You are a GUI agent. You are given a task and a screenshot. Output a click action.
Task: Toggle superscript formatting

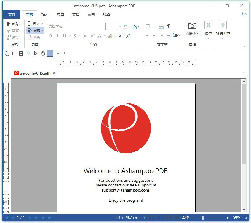(92, 36)
